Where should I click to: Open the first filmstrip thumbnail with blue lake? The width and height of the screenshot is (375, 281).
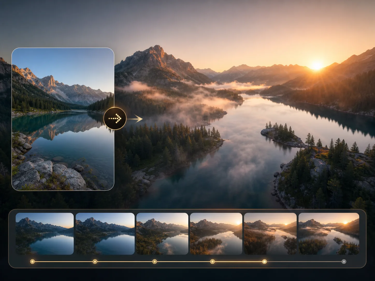click(x=45, y=234)
